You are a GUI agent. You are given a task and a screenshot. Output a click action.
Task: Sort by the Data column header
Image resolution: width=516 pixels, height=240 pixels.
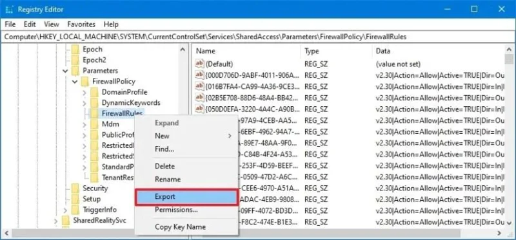(x=439, y=51)
